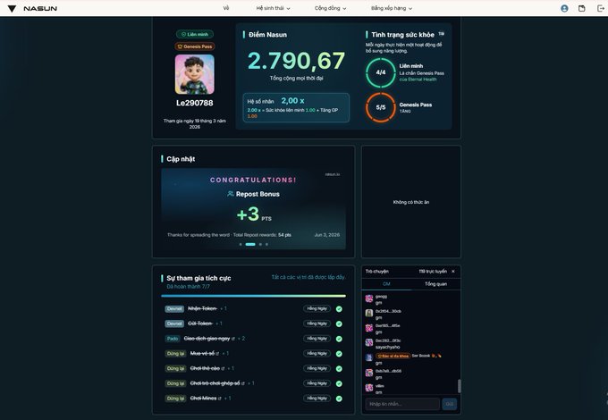Viewport: 608px width, 420px height.
Task: Click Hằng Ngày tag on Mua vé số row
Action: [317, 353]
